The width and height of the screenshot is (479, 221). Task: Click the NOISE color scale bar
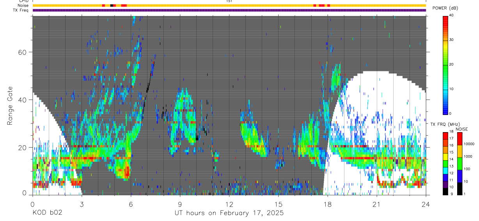click(459, 163)
